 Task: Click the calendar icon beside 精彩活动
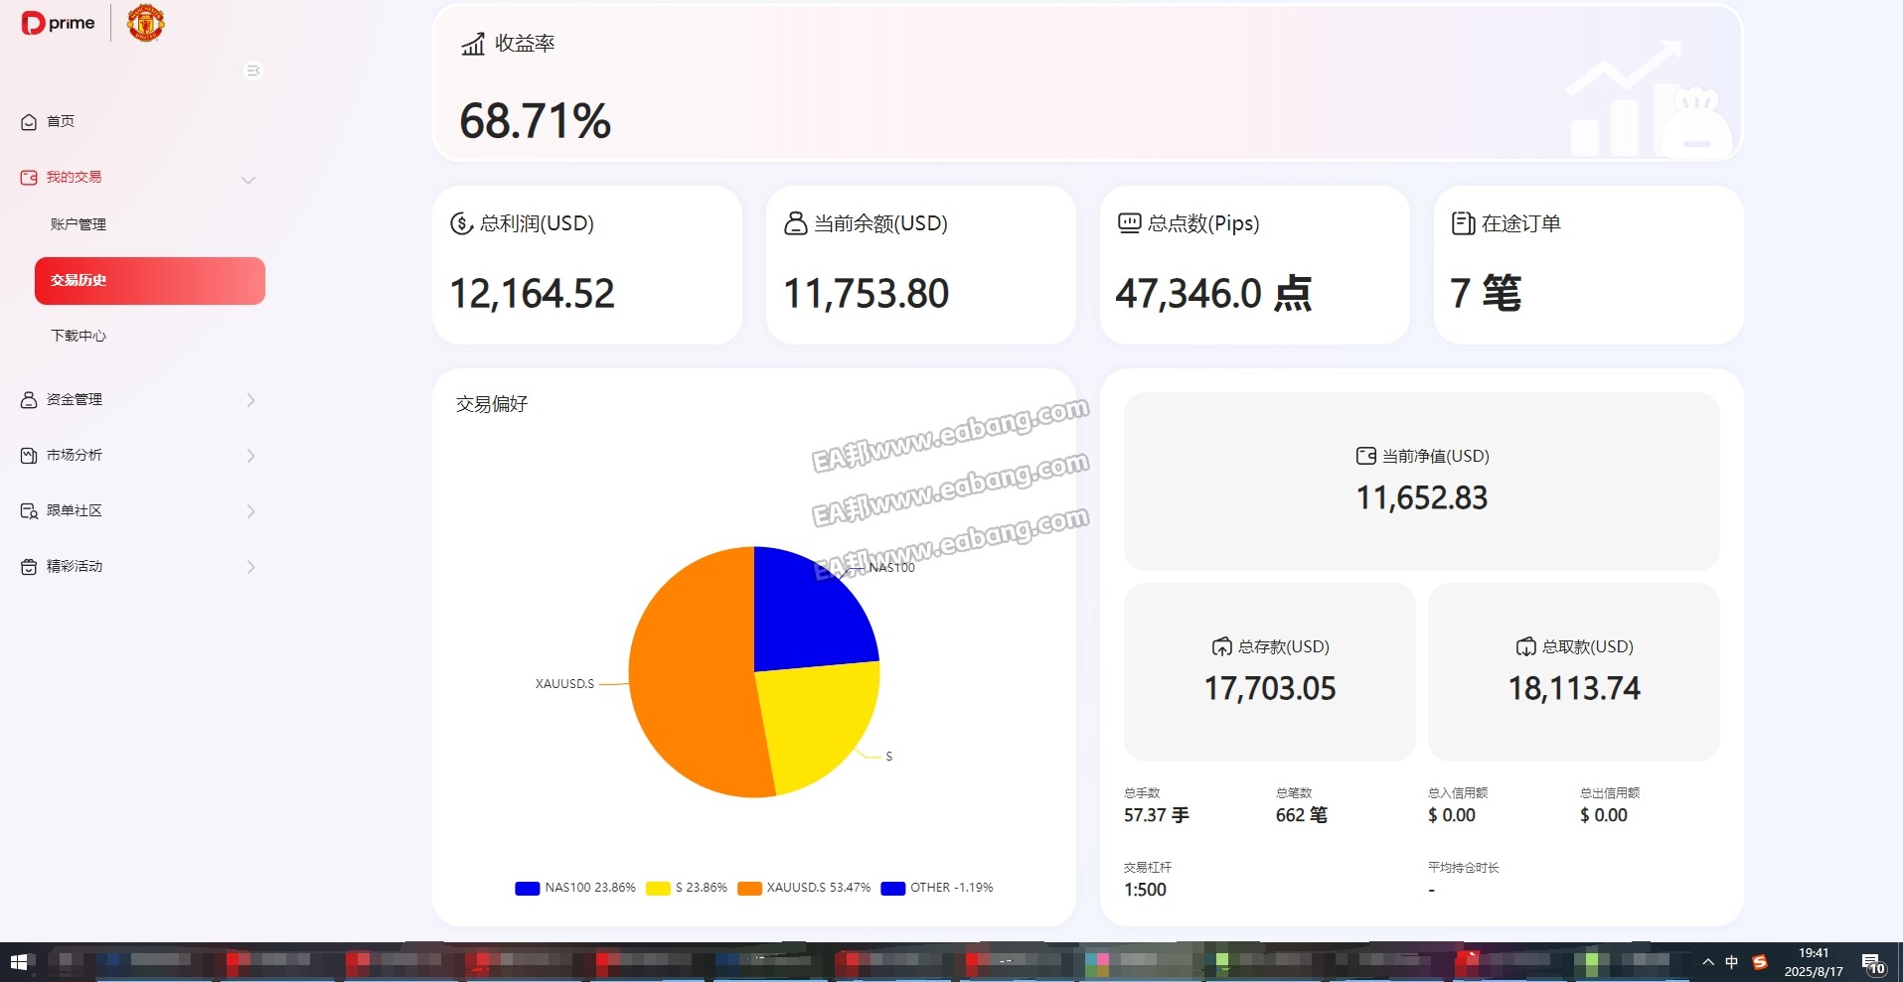[x=29, y=567]
